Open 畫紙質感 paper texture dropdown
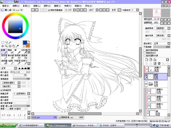The height and width of the screenshot is (128, 171). (169, 28)
